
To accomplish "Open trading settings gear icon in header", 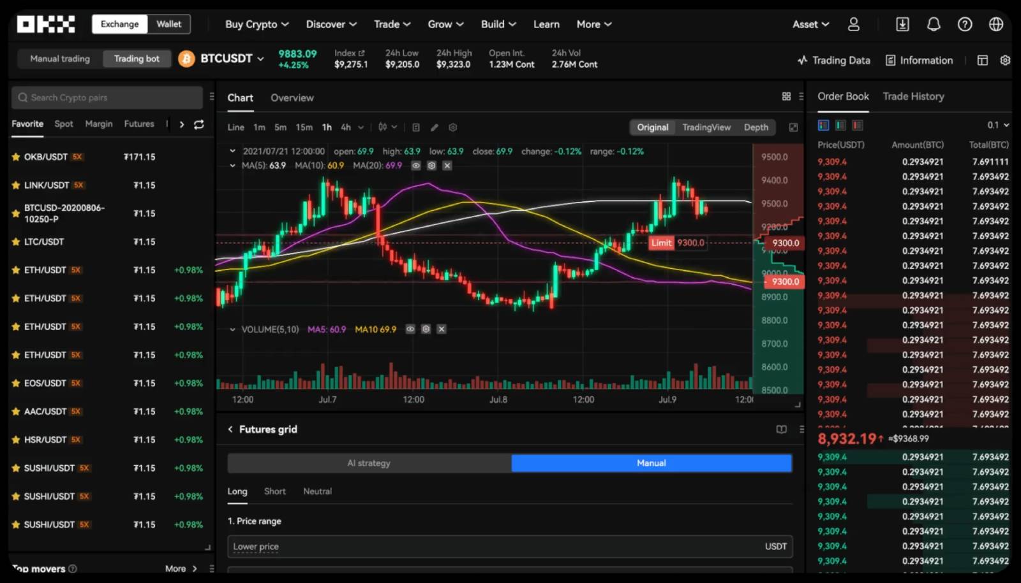I will [1005, 60].
